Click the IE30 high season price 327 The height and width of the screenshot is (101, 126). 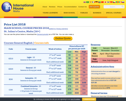(x=84, y=76)
